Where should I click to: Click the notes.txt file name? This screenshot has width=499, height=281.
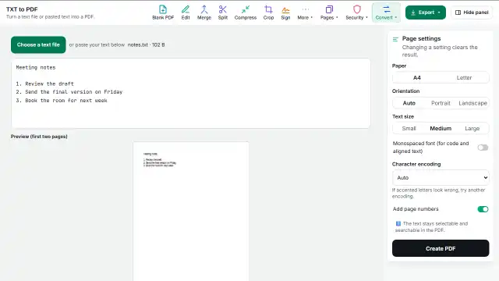138,45
